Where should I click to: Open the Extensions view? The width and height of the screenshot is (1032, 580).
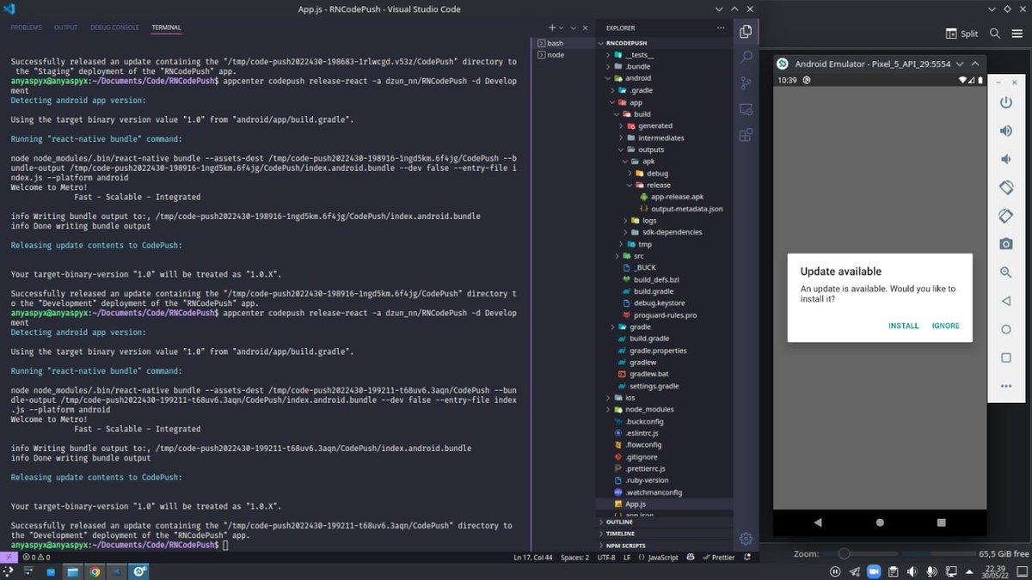[746, 135]
